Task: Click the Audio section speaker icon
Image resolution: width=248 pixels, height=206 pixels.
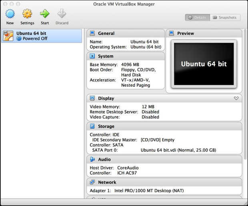Action: (x=92, y=159)
